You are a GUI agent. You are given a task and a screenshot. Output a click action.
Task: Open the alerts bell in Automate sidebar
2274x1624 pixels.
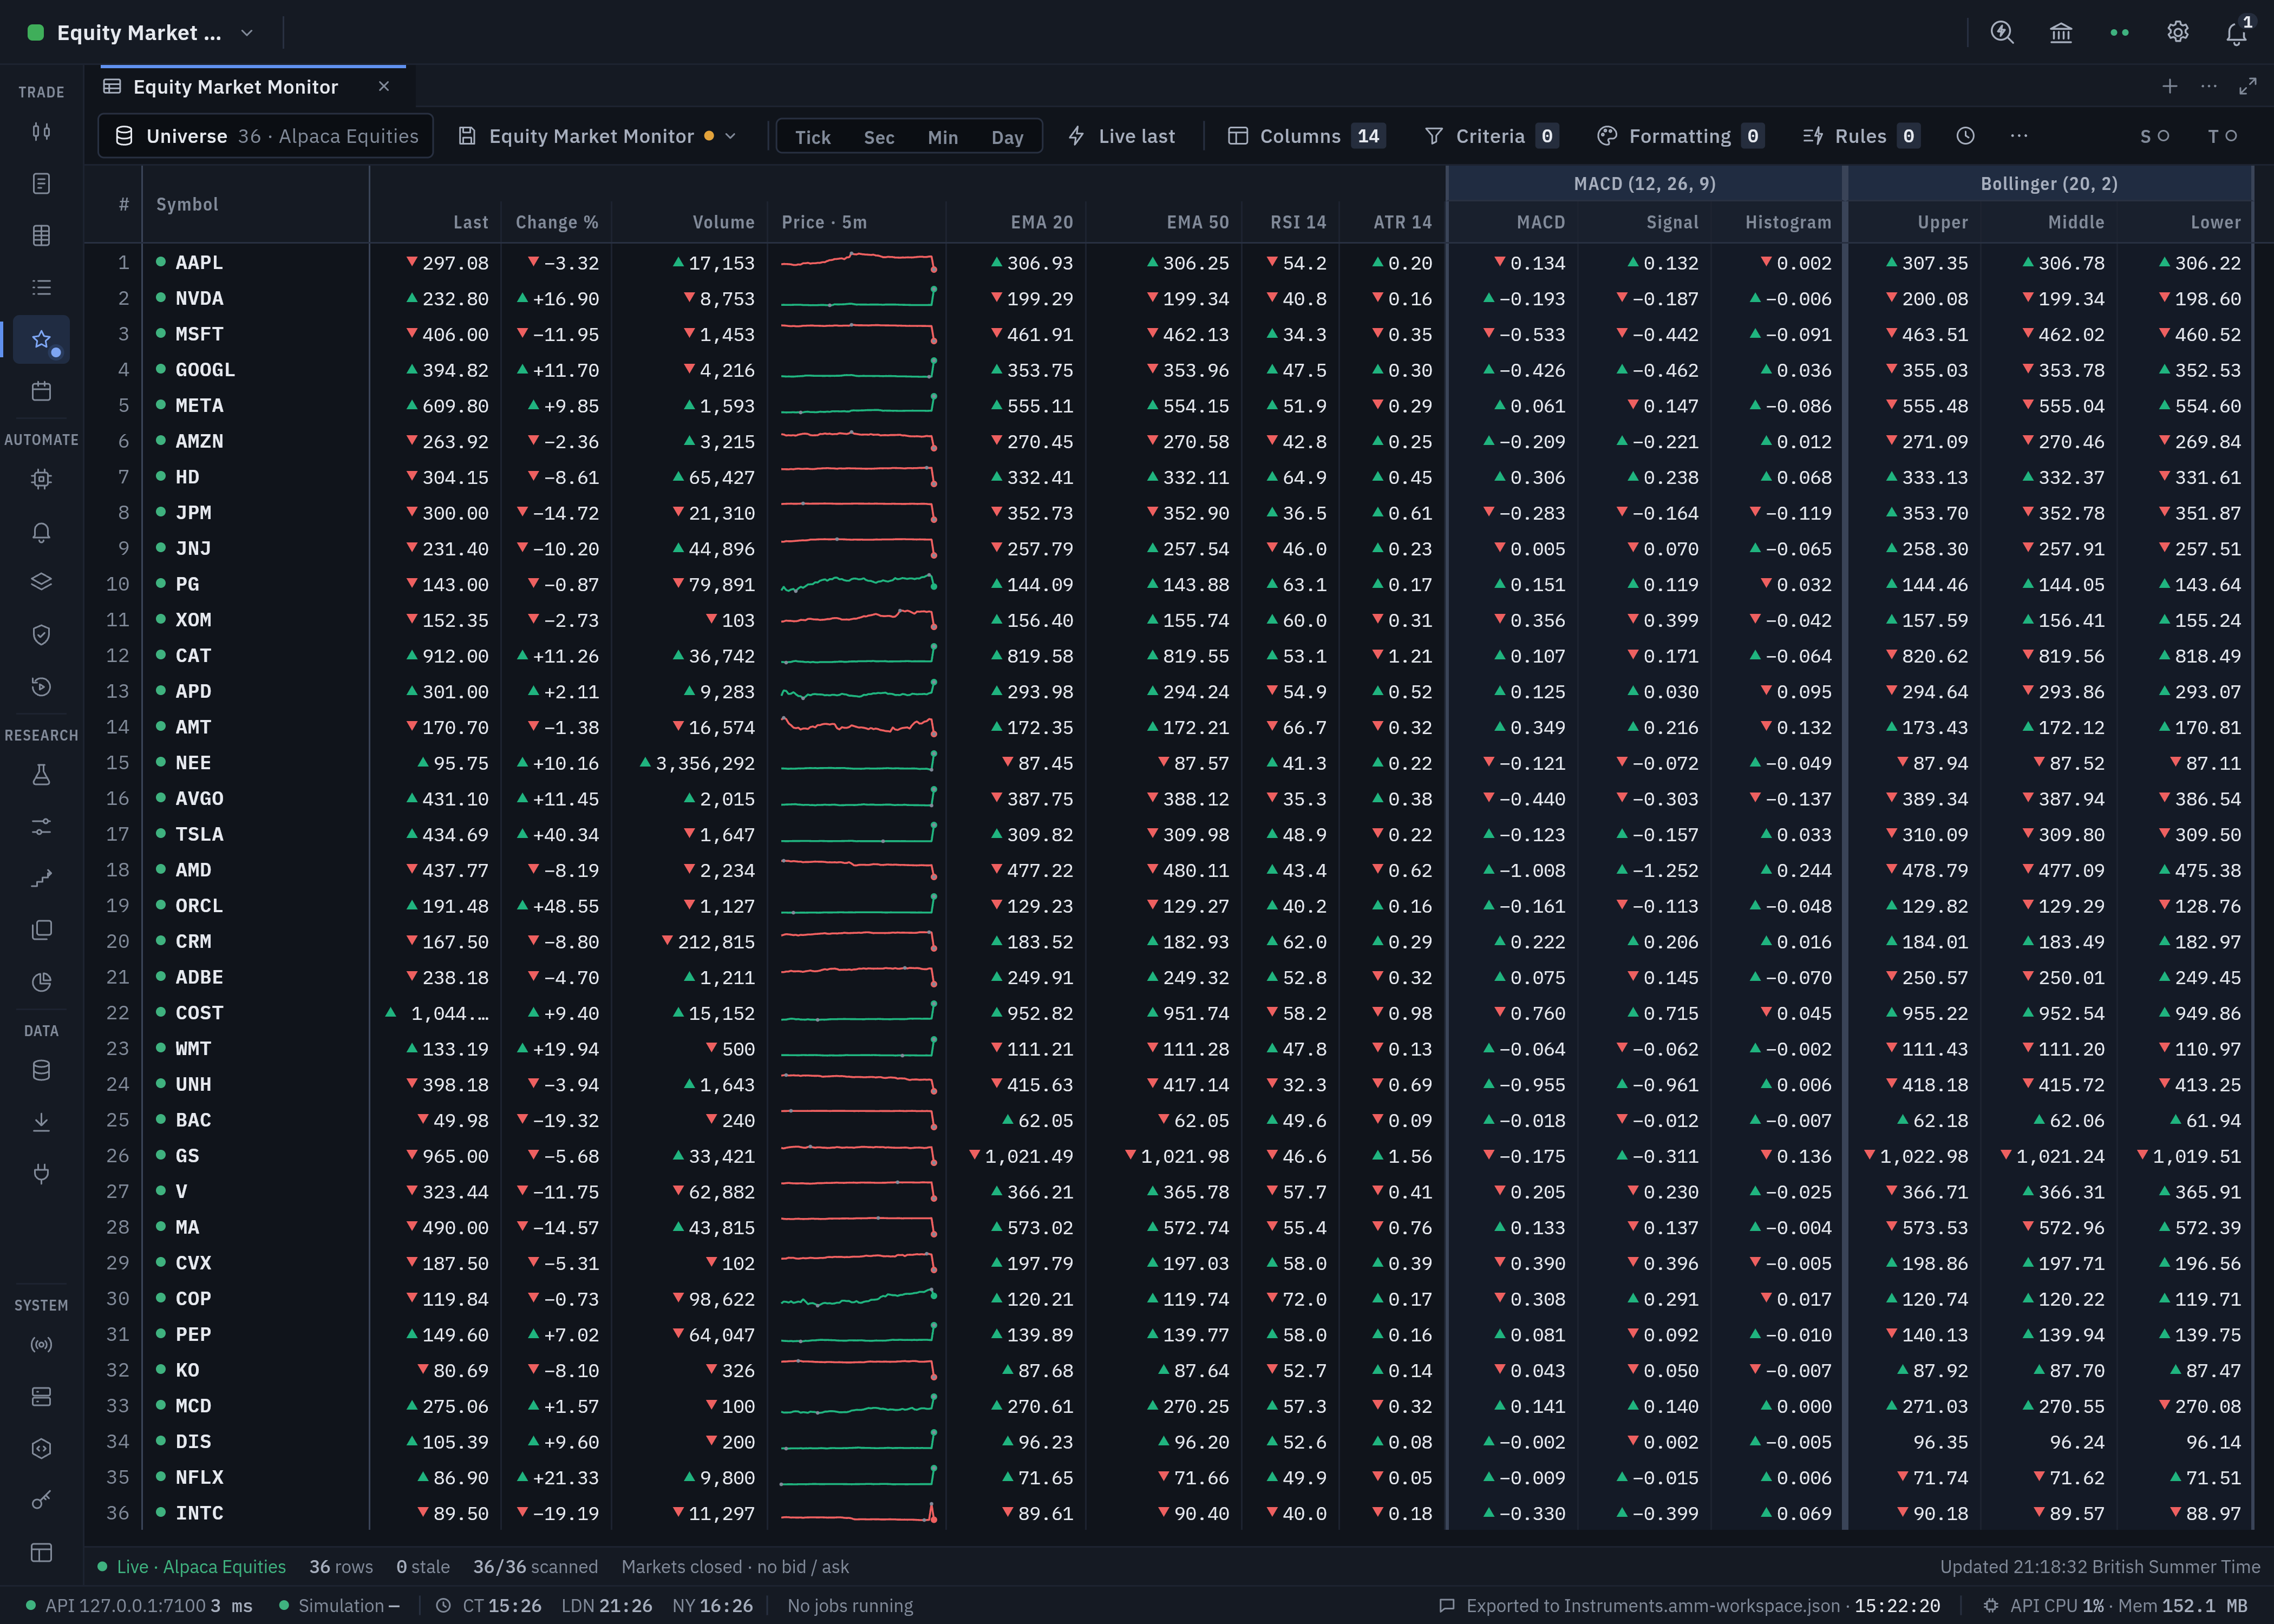point(41,532)
